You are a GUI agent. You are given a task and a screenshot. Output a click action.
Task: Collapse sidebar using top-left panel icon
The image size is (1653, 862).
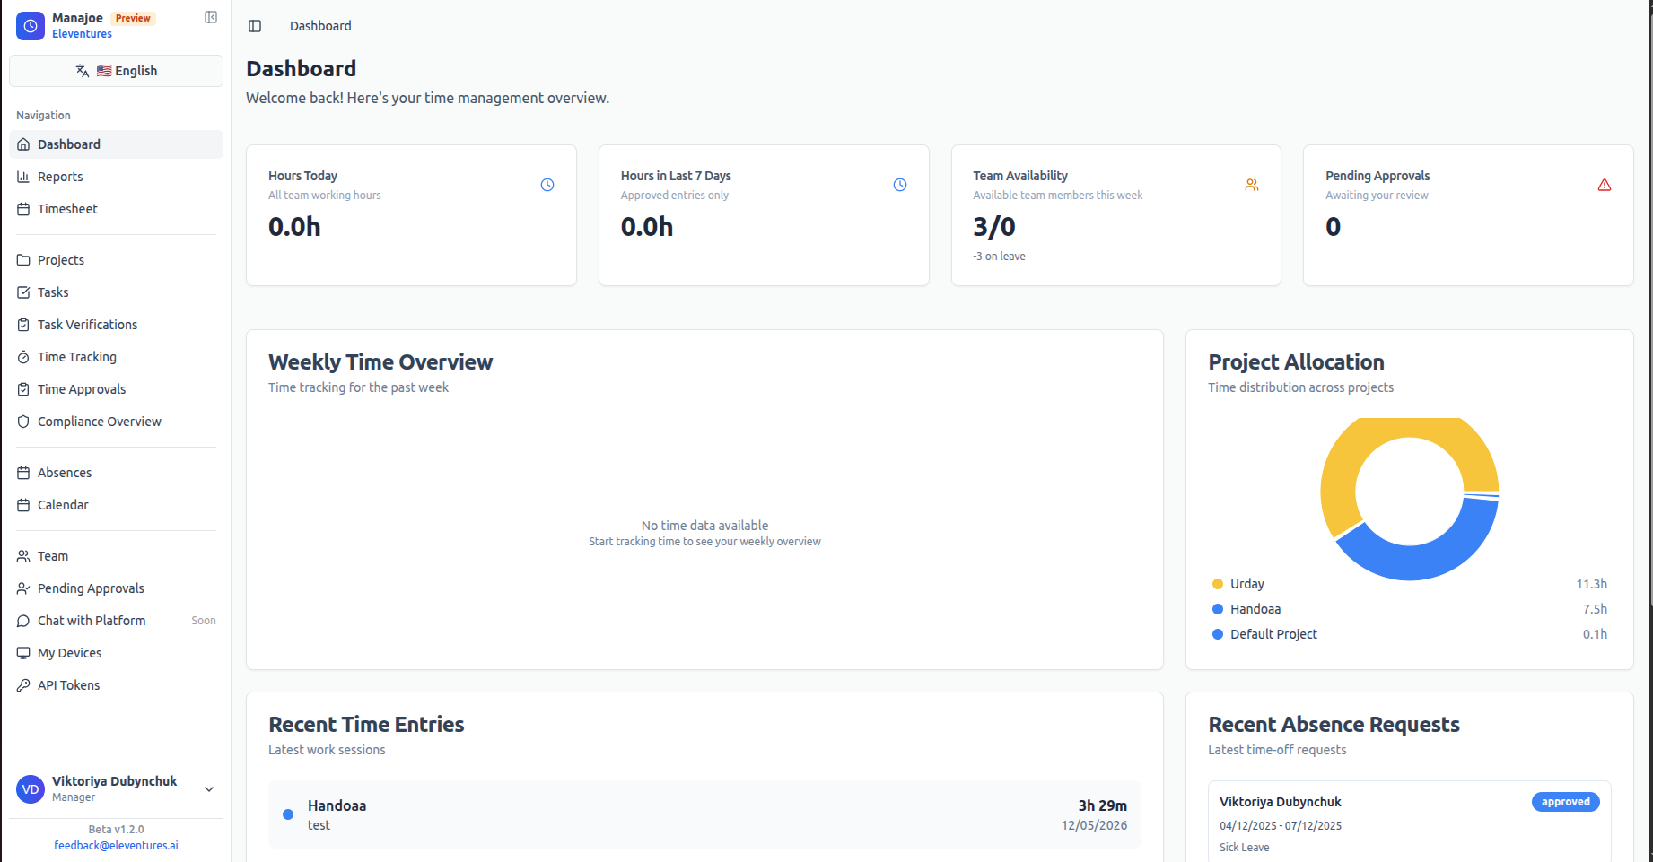click(x=211, y=17)
